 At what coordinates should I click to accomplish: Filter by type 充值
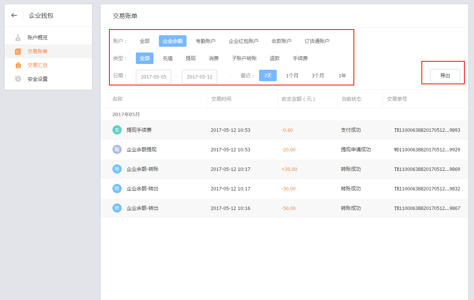tap(168, 58)
